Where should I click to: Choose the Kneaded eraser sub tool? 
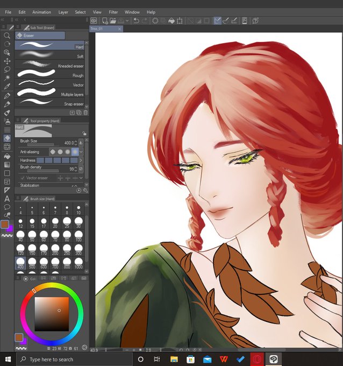[x=50, y=64]
